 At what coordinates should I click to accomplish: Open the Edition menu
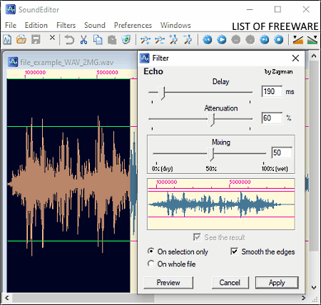[x=36, y=25]
